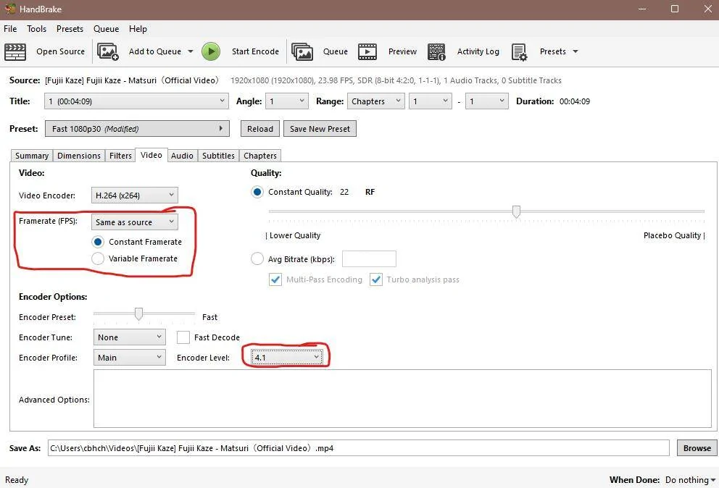Open the Video Encoder H.264 (x264) dropdown
719x488 pixels.
coord(134,195)
